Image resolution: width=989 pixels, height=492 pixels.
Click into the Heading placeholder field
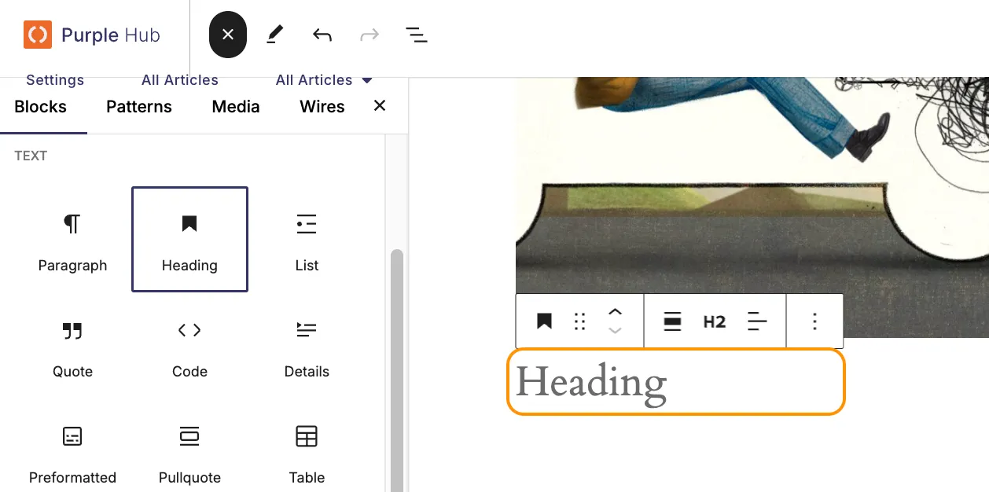pyautogui.click(x=676, y=382)
